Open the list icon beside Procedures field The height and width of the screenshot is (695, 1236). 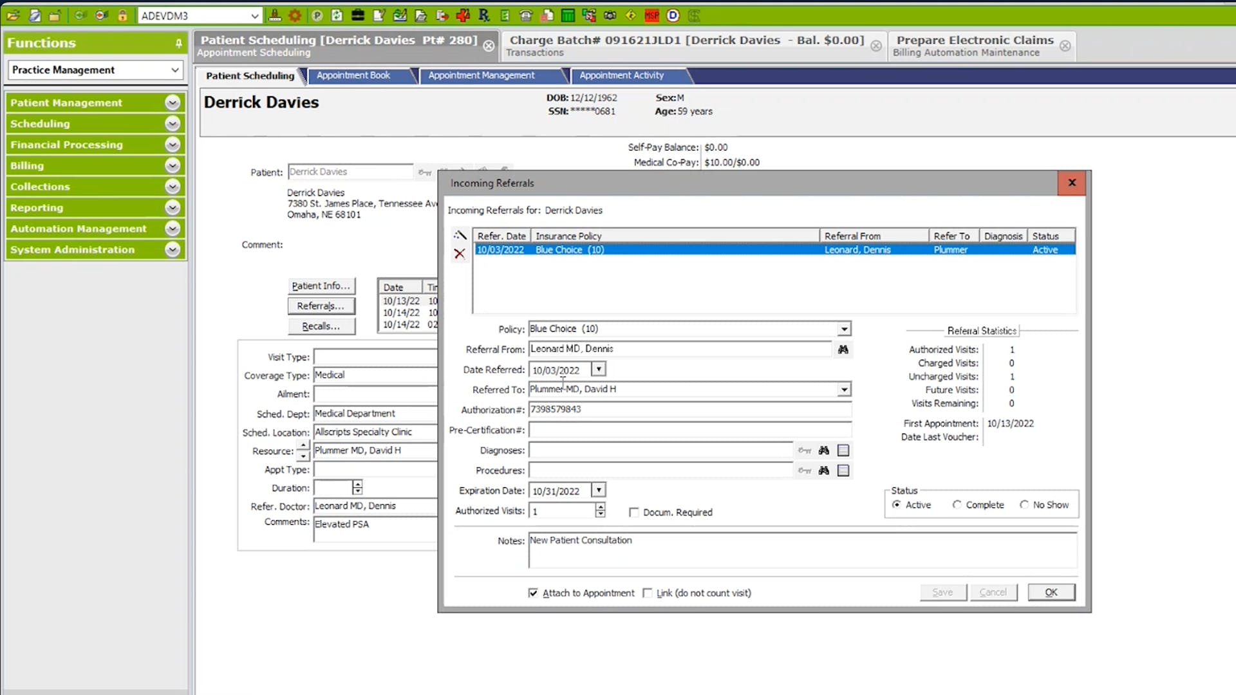coord(843,470)
